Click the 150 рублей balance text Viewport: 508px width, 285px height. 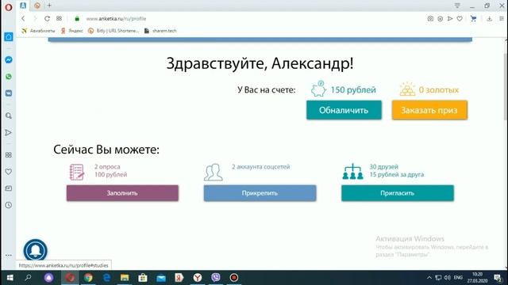click(353, 89)
